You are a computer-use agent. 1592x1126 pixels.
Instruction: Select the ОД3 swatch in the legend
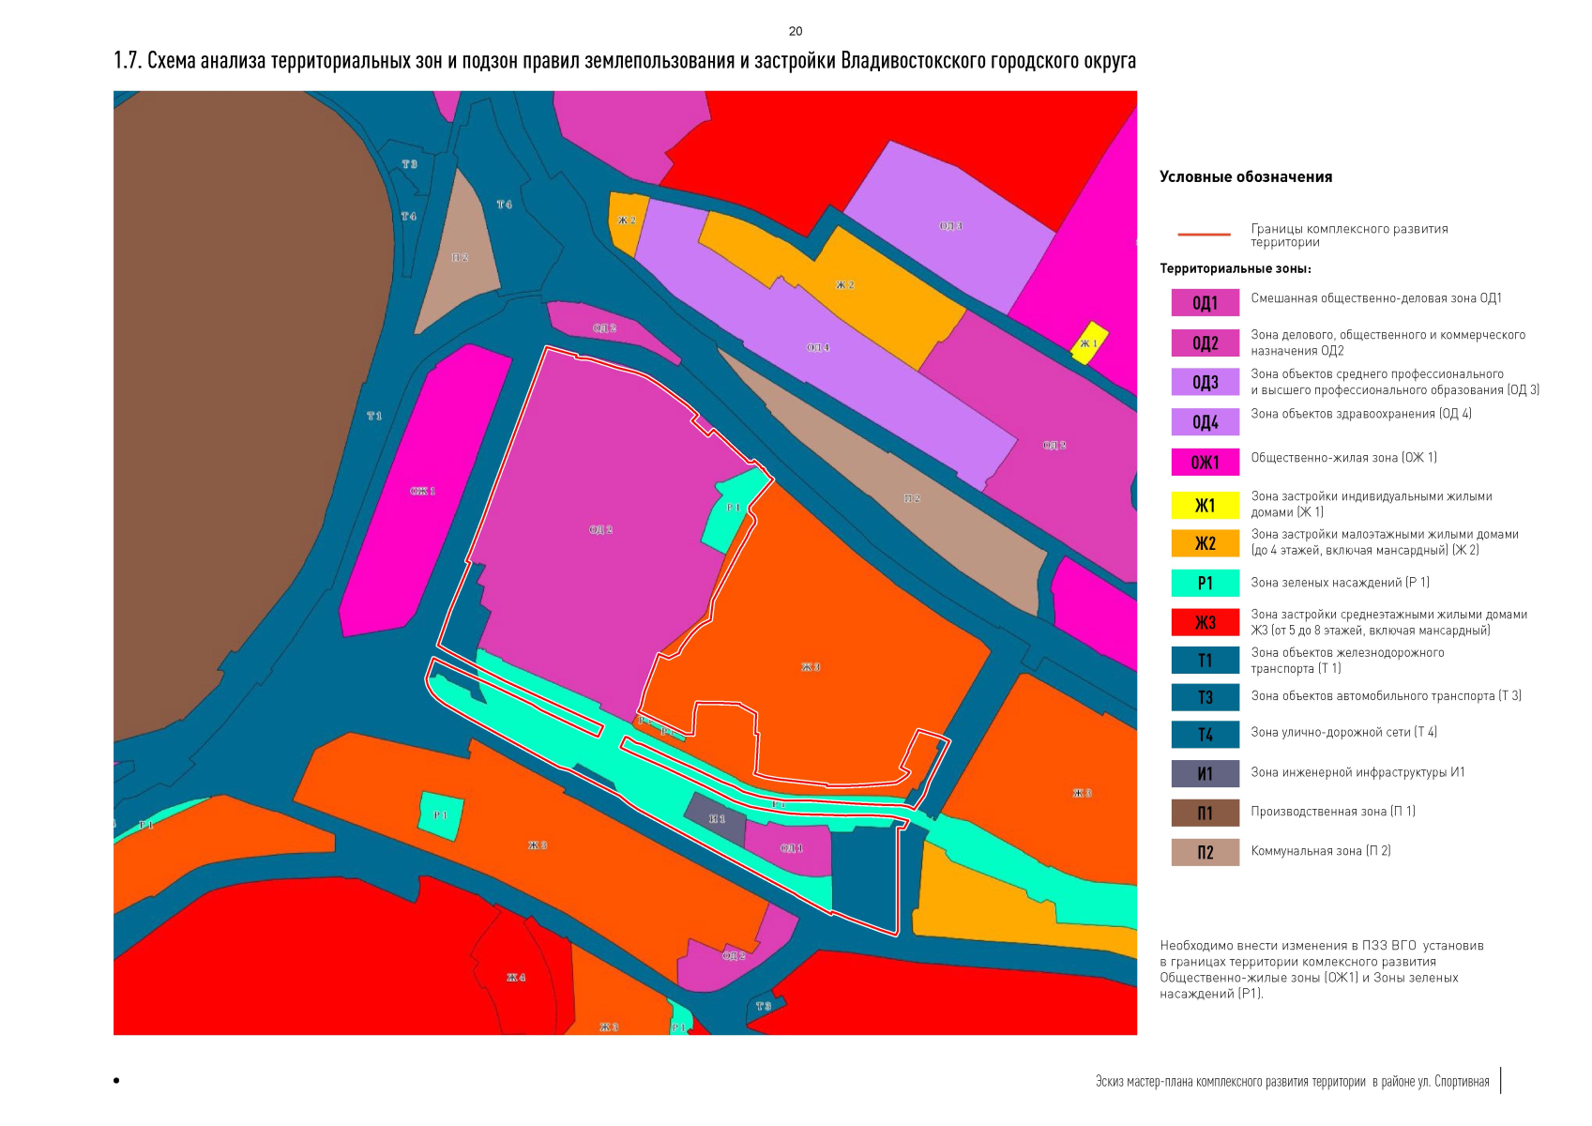tap(1205, 382)
